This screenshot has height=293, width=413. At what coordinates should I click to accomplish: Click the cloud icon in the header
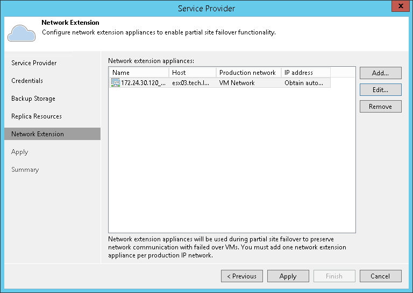[x=22, y=33]
